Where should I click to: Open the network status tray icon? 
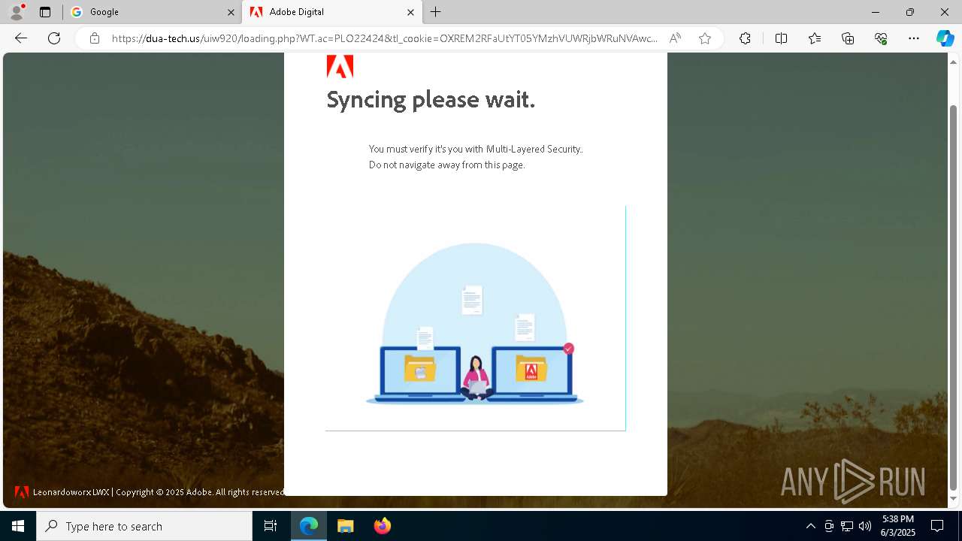[x=847, y=526]
